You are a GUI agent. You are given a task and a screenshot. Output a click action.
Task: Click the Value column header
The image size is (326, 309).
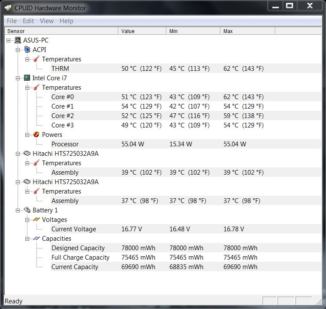click(x=142, y=31)
